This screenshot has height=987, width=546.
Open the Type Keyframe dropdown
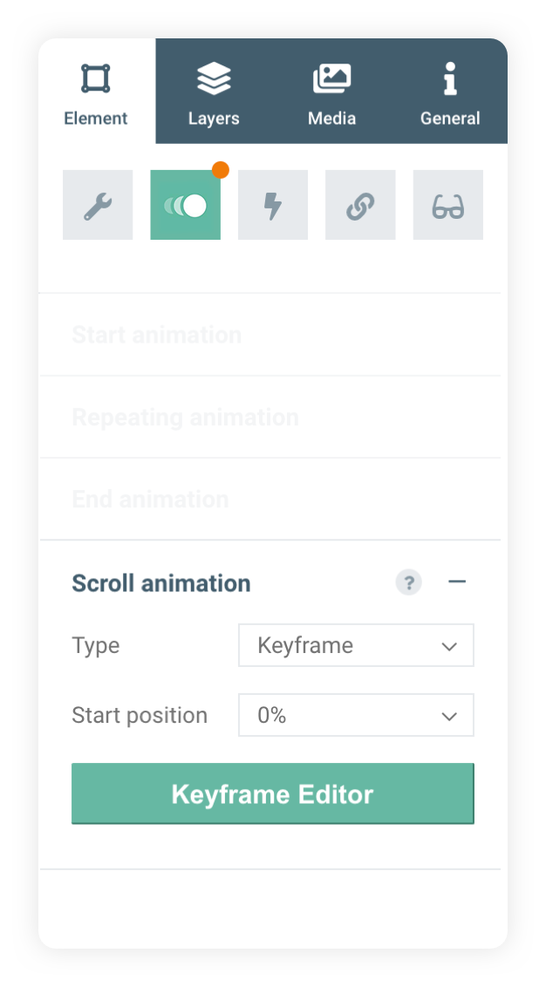(x=356, y=645)
